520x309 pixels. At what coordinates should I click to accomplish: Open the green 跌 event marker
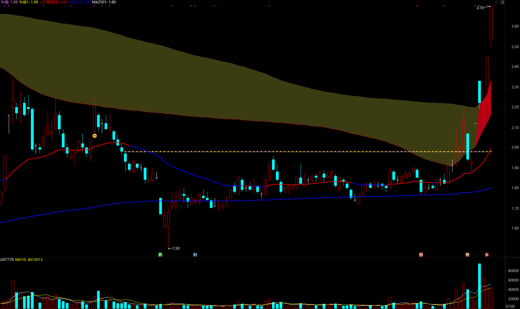click(160, 255)
